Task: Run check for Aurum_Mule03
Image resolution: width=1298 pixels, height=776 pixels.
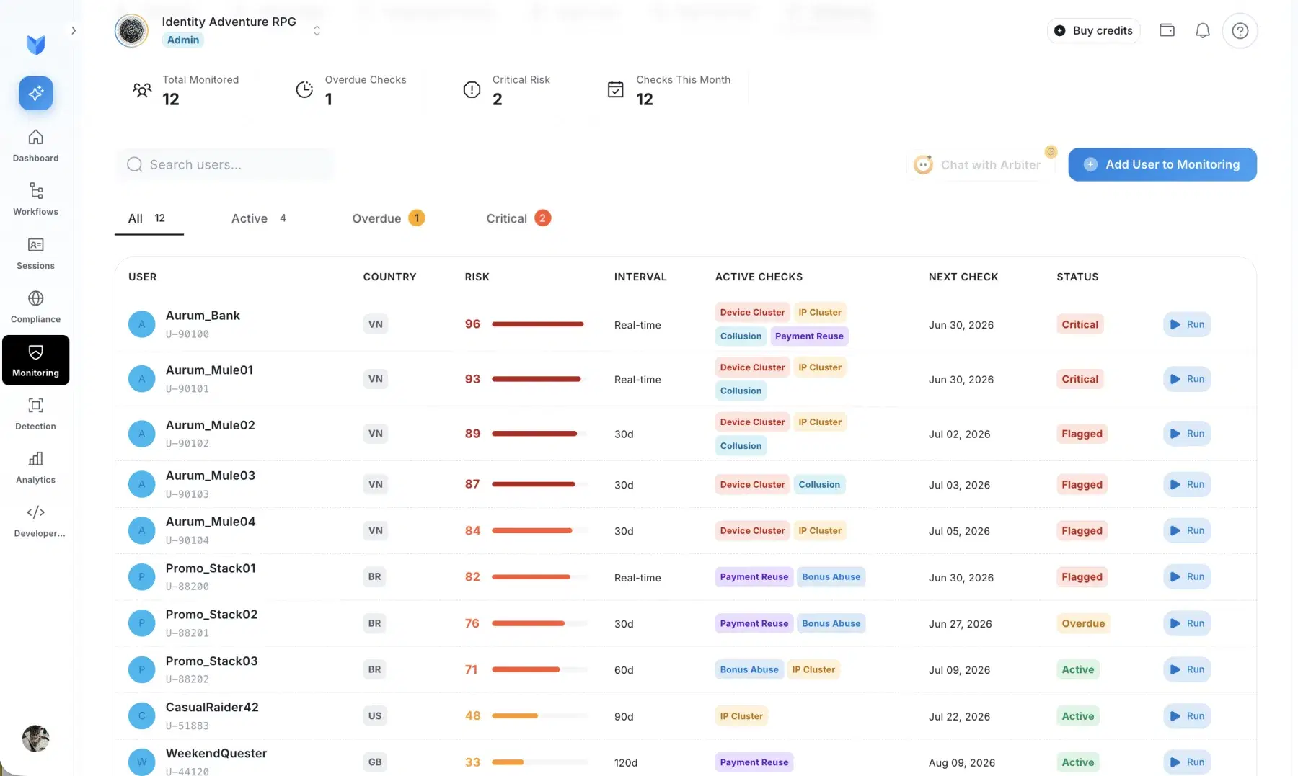Action: 1187,485
